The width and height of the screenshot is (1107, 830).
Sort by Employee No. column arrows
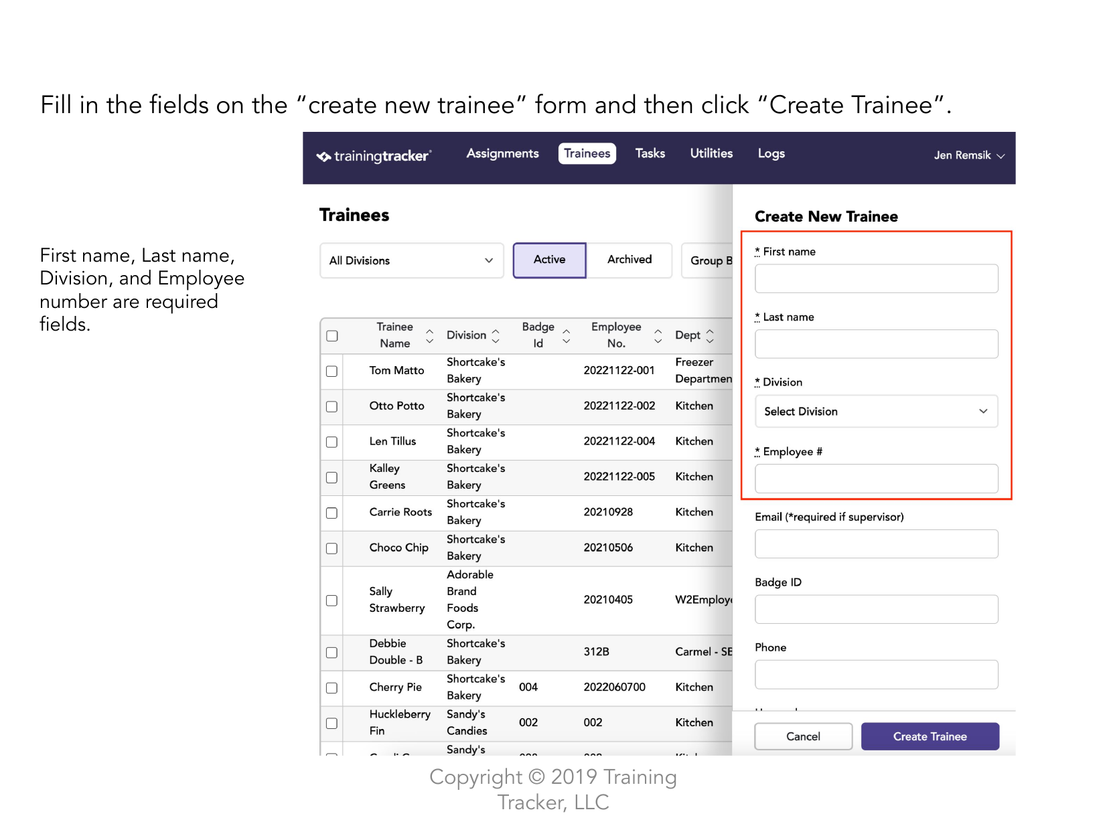[x=658, y=335]
